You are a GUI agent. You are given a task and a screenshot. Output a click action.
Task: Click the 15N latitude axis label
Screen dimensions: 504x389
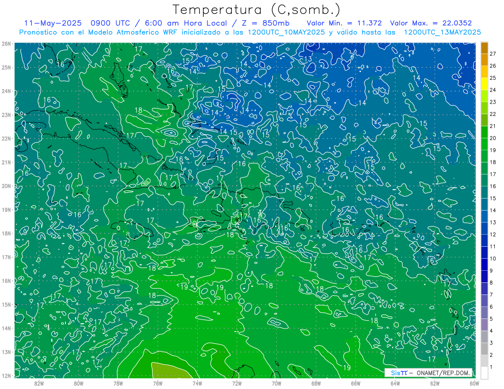[6, 304]
